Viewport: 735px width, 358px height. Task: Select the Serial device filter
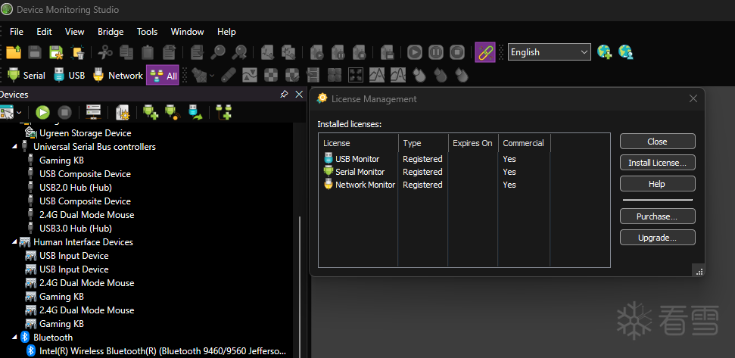pyautogui.click(x=26, y=75)
